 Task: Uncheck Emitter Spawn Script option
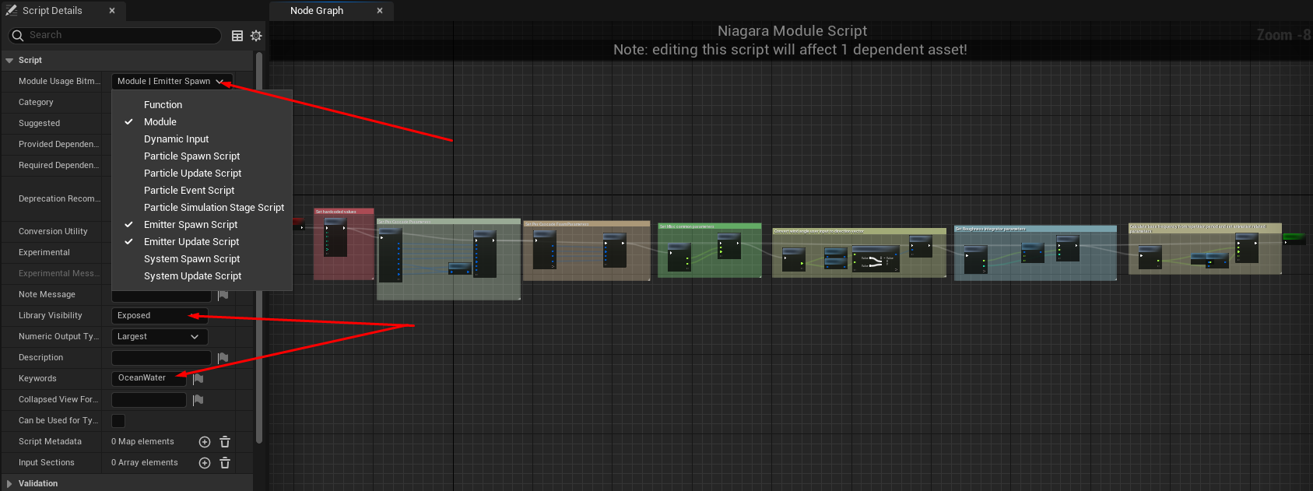click(191, 225)
